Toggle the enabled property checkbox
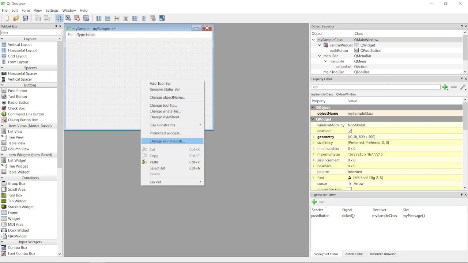 pyautogui.click(x=350, y=131)
